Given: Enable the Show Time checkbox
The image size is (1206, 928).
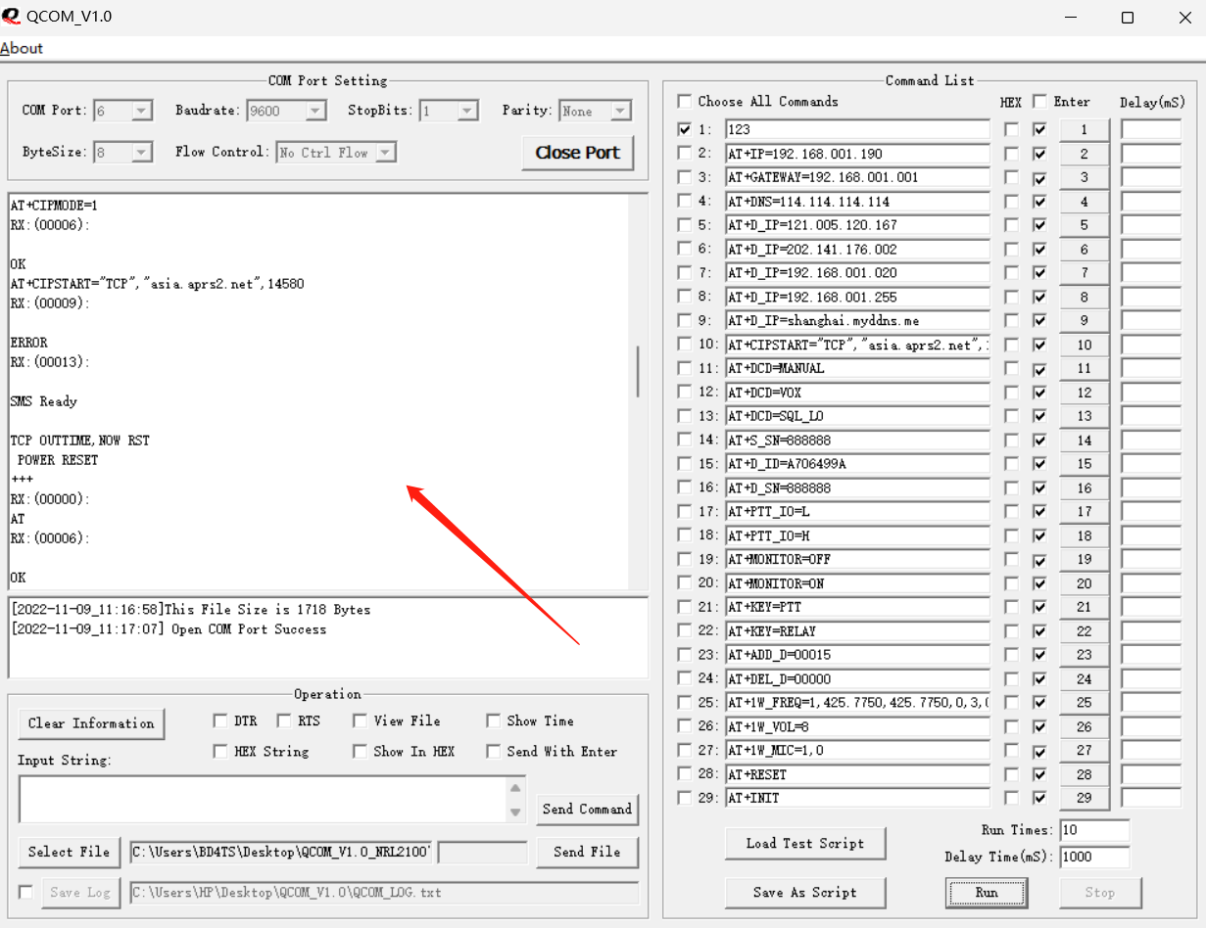Looking at the screenshot, I should (493, 721).
